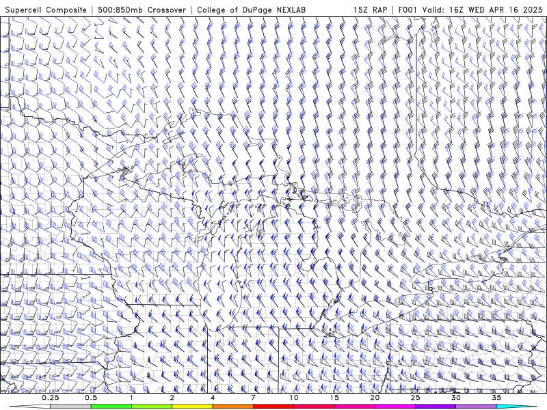The width and height of the screenshot is (547, 410).
Task: Click the gray 0.25–0.5 color bar segment
Action: click(x=70, y=407)
